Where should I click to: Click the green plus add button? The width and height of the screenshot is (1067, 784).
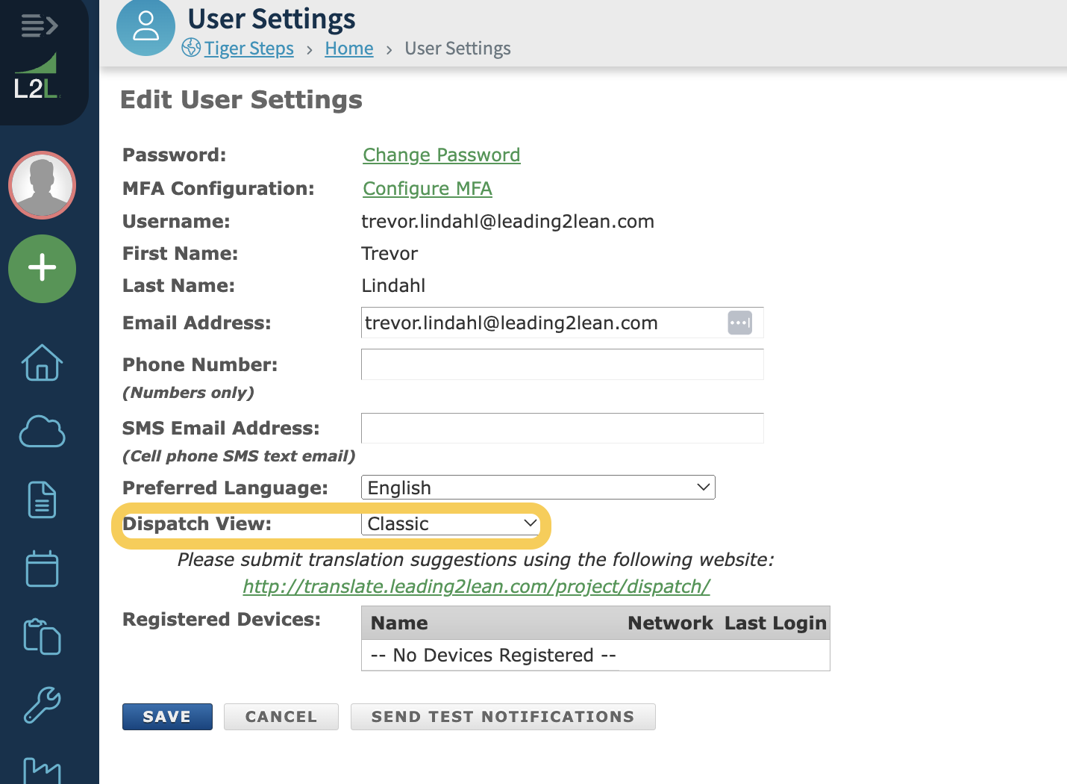pyautogui.click(x=42, y=269)
